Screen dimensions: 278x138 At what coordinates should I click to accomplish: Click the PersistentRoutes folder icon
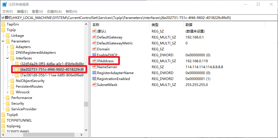(x=12, y=87)
